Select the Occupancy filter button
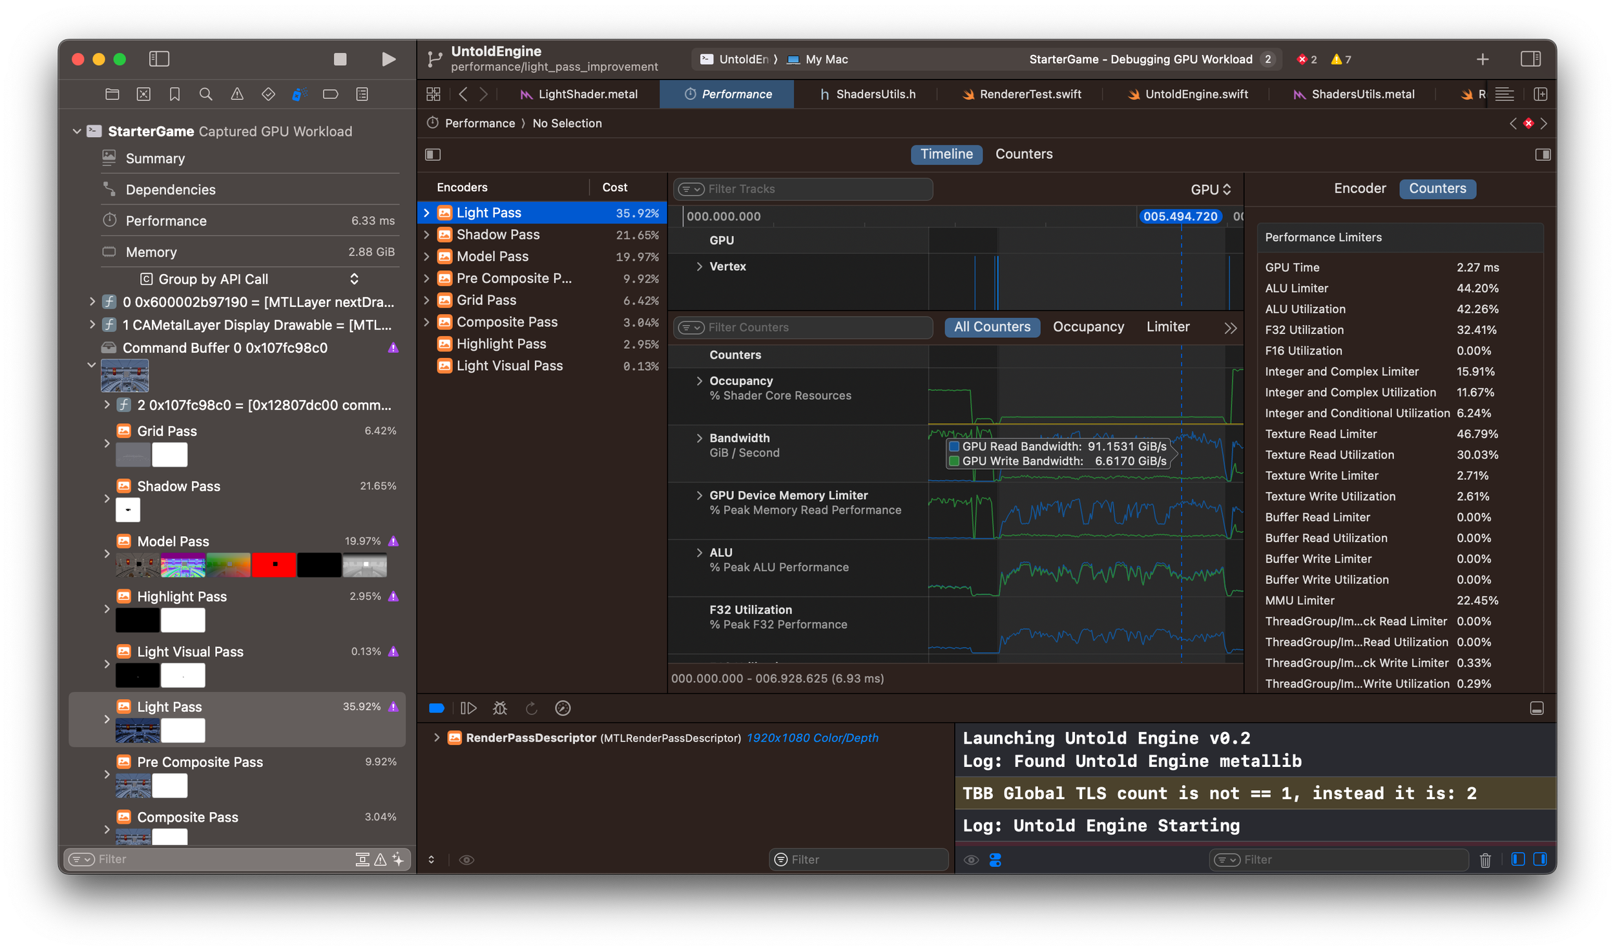This screenshot has width=1615, height=951. click(x=1088, y=327)
